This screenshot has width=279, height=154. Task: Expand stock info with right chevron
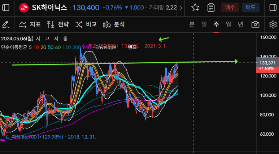pyautogui.click(x=181, y=8)
